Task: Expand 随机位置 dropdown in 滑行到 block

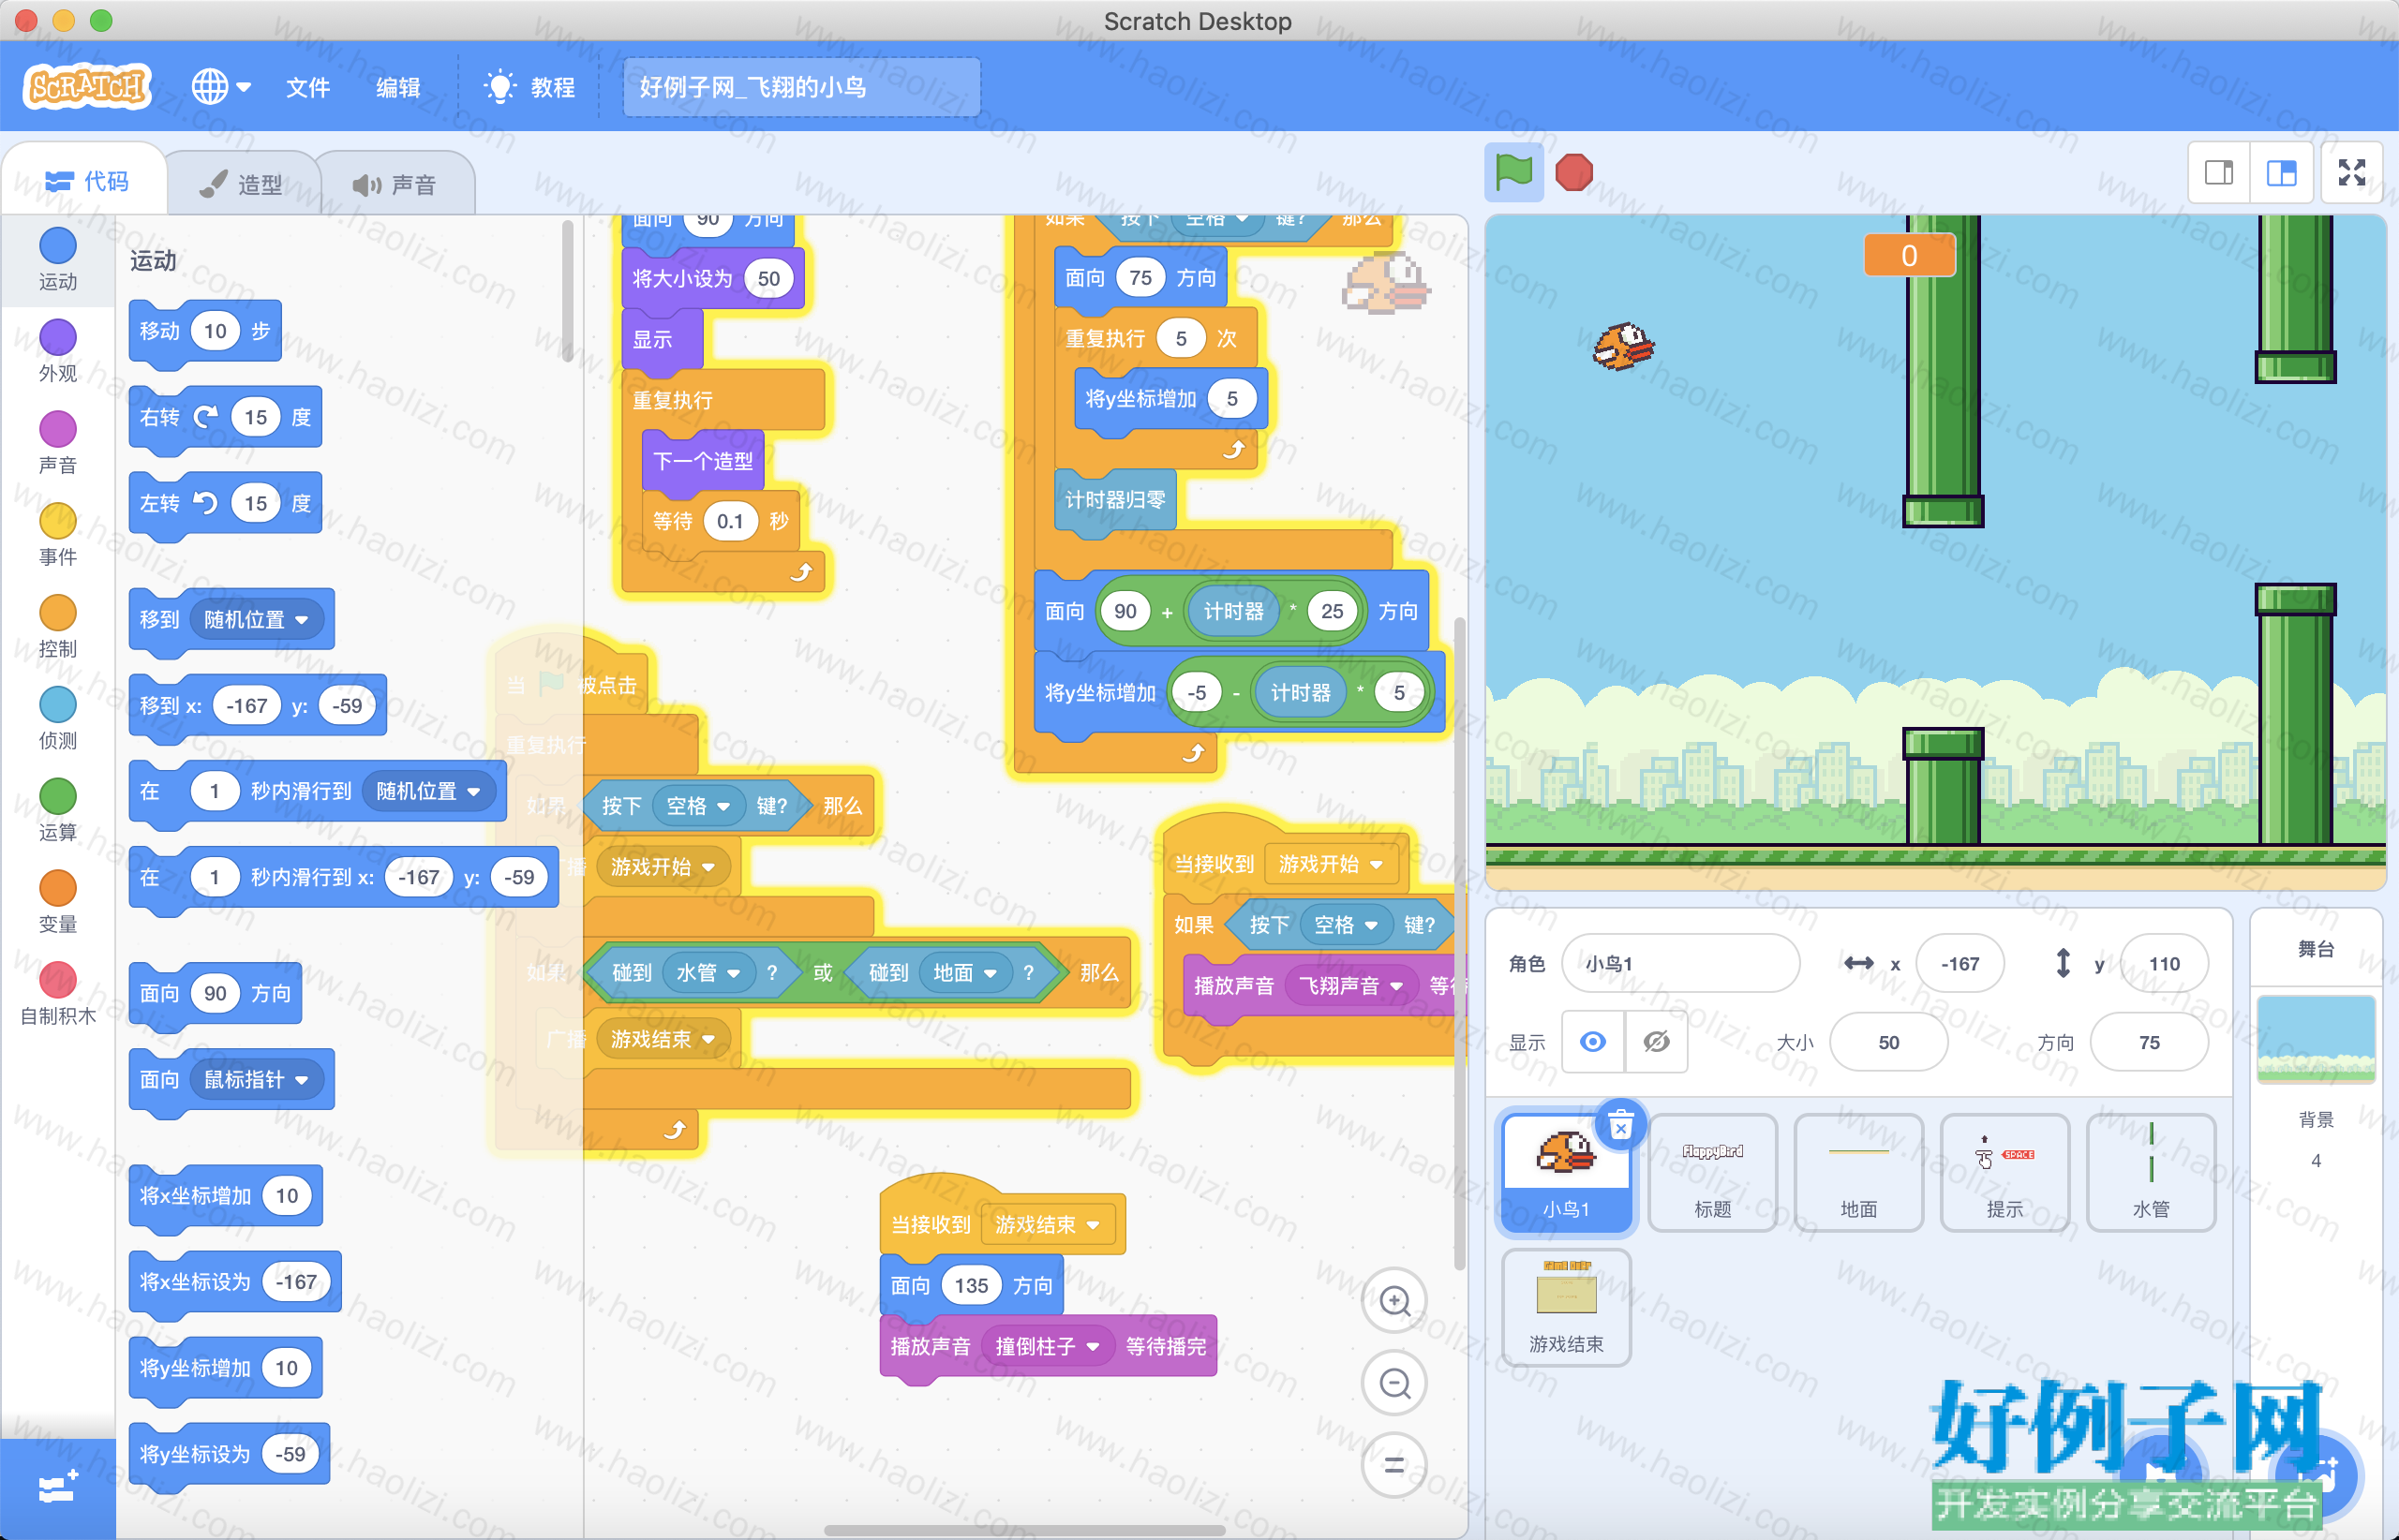Action: [x=430, y=791]
